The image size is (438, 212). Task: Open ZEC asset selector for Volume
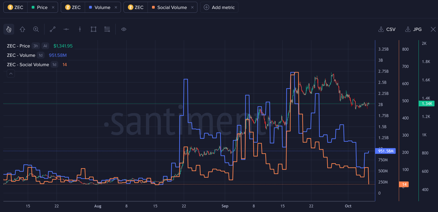[x=73, y=7]
